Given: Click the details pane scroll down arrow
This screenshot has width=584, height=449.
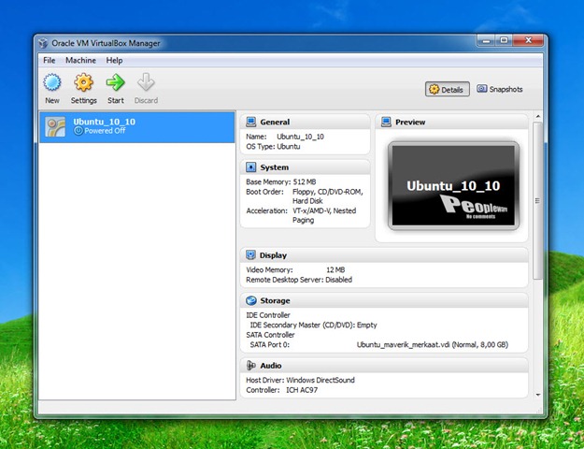Looking at the screenshot, I should (x=537, y=394).
